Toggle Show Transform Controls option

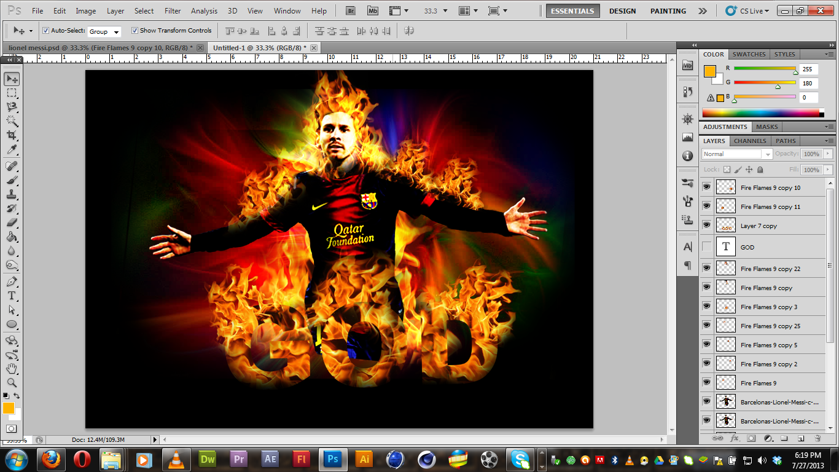(x=135, y=29)
